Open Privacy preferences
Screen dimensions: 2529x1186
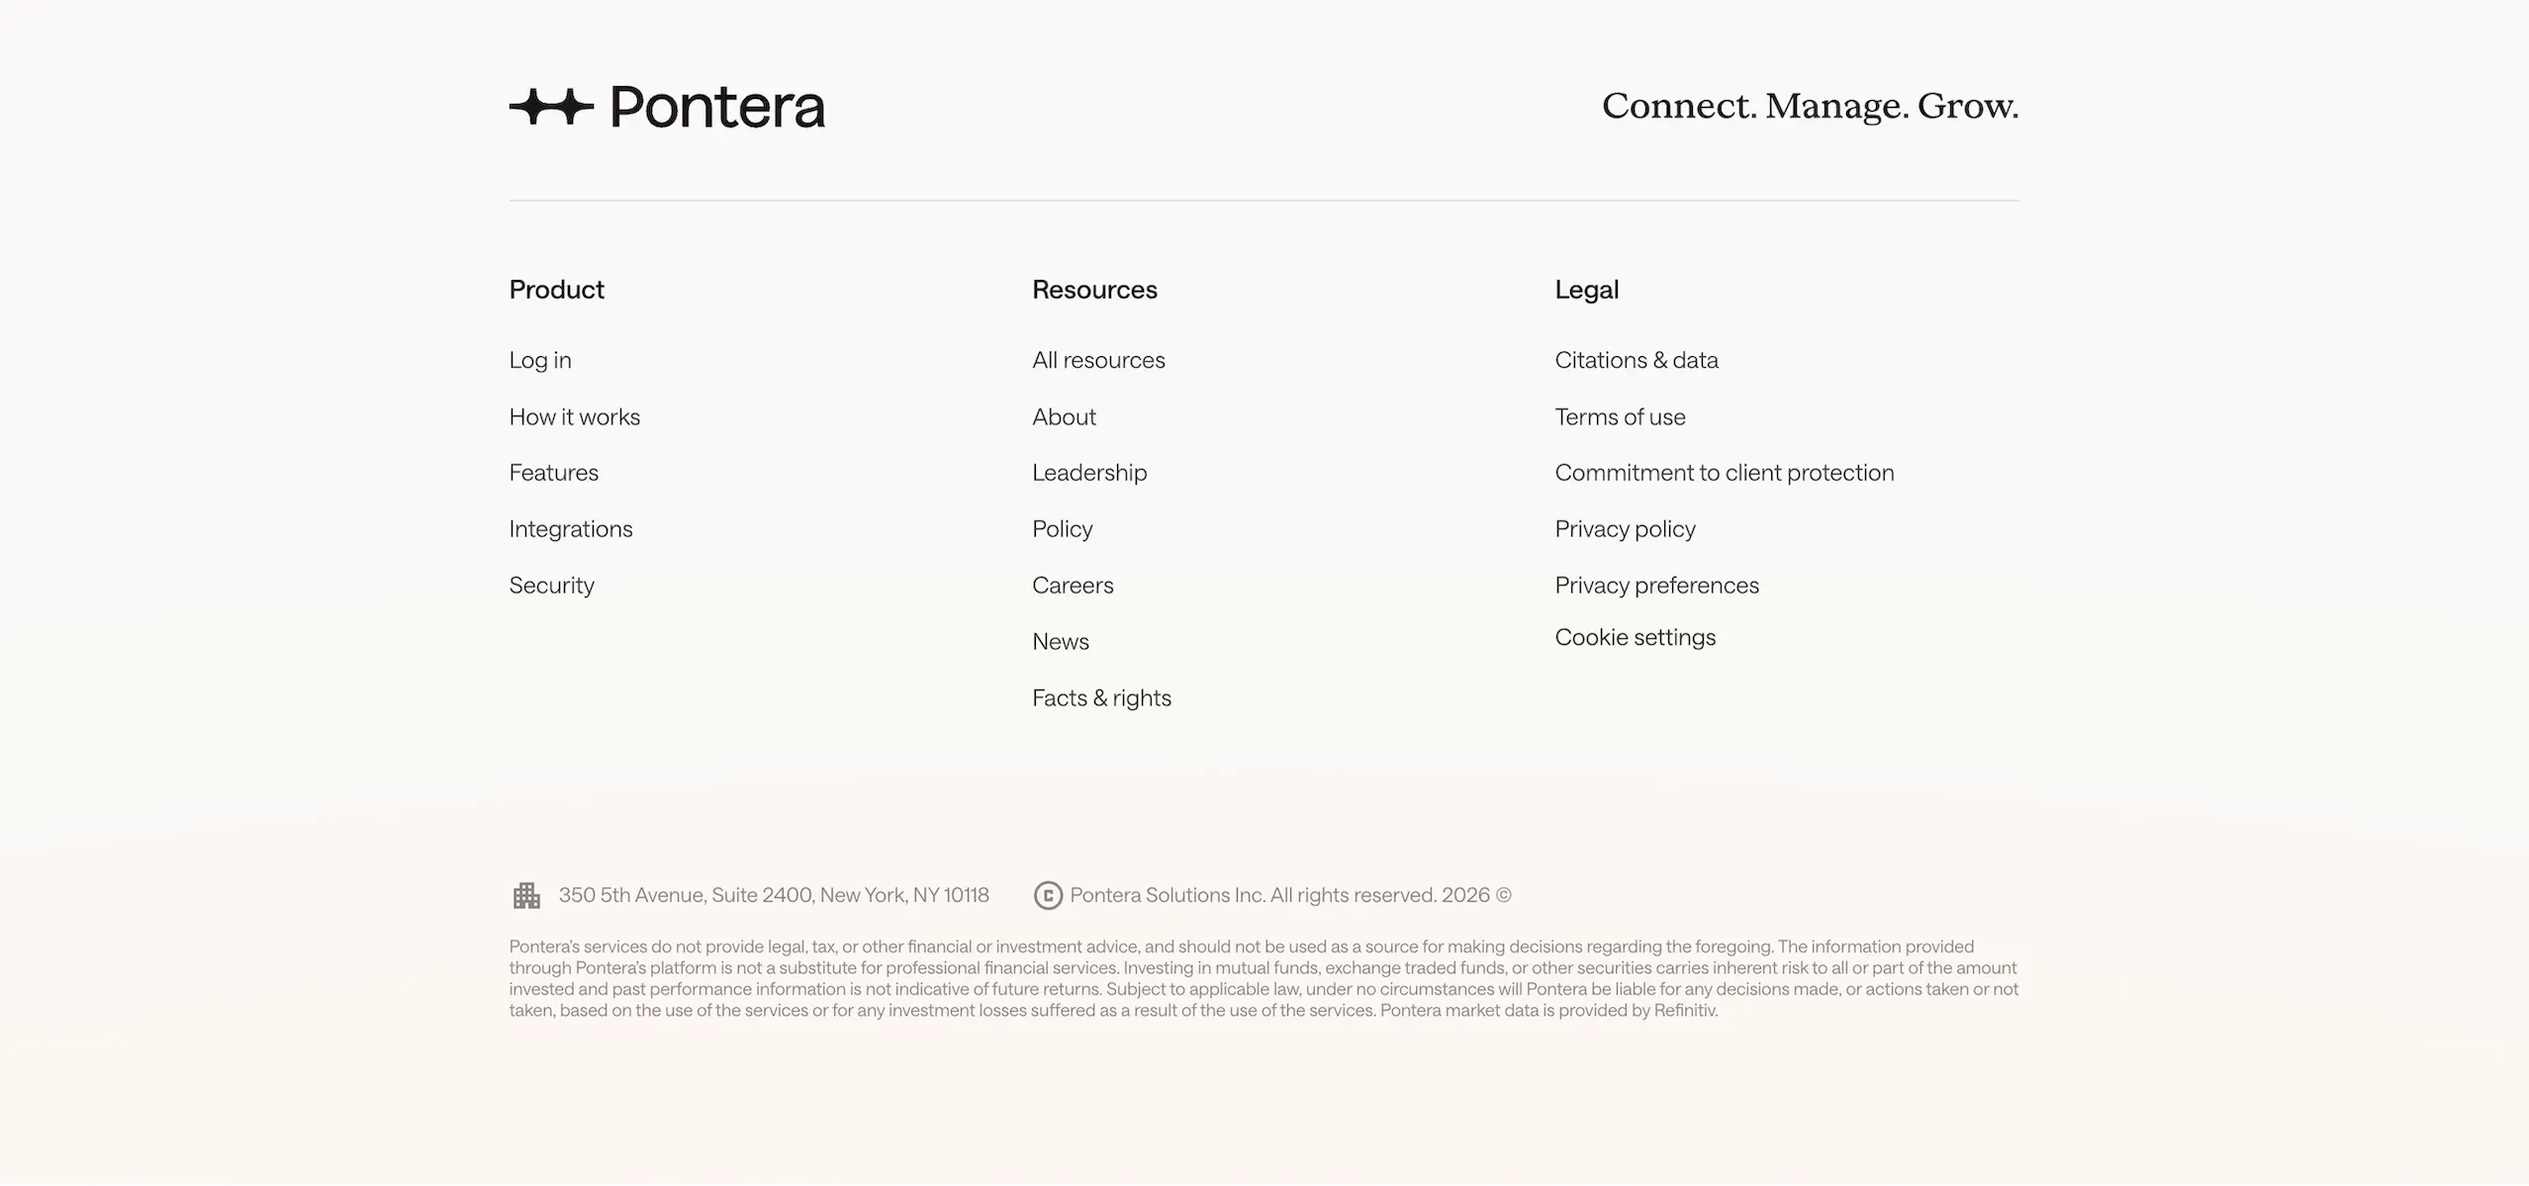[x=1656, y=586]
